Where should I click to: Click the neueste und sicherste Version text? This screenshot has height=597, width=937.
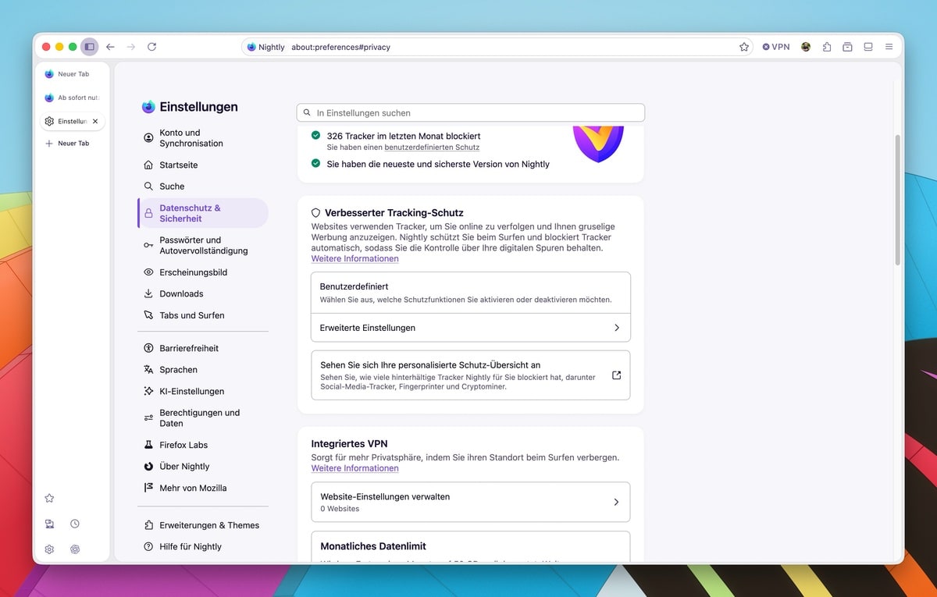[x=438, y=164]
